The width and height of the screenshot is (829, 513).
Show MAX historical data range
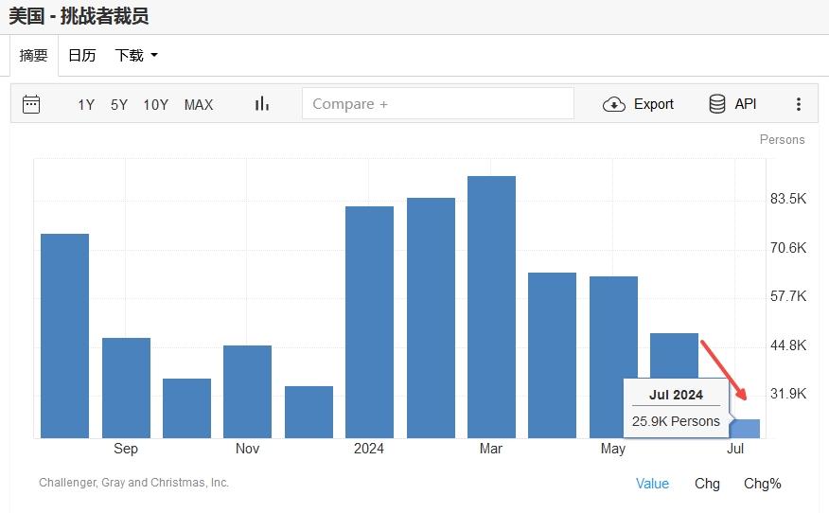pos(199,104)
